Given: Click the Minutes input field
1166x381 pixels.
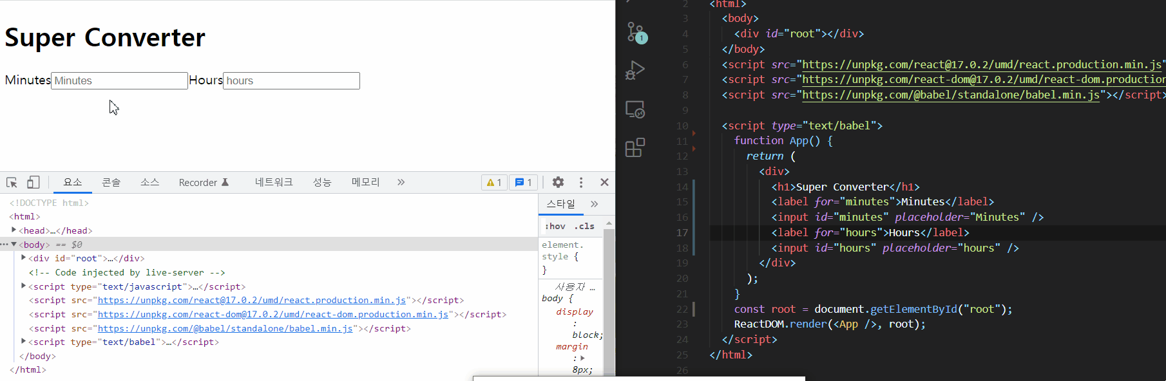Looking at the screenshot, I should 119,80.
